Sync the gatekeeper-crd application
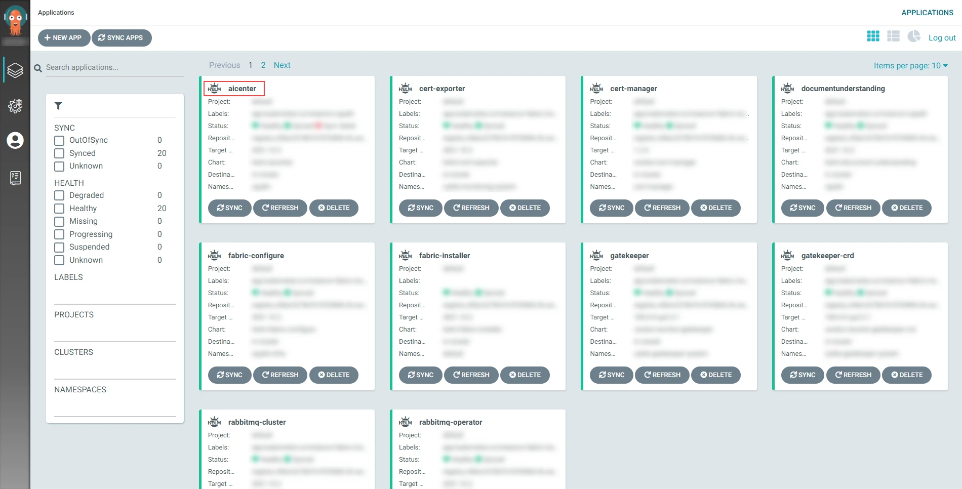The width and height of the screenshot is (962, 489). point(803,375)
